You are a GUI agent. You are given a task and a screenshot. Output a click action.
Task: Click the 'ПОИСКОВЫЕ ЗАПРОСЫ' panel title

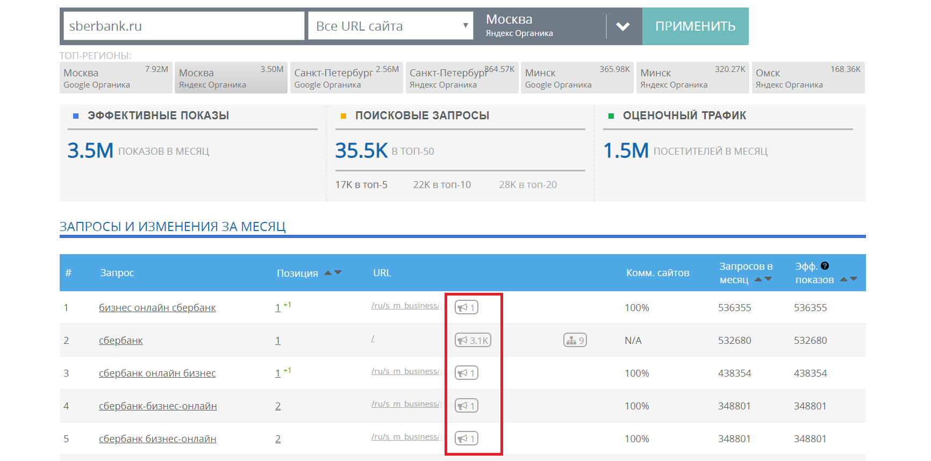tap(422, 116)
